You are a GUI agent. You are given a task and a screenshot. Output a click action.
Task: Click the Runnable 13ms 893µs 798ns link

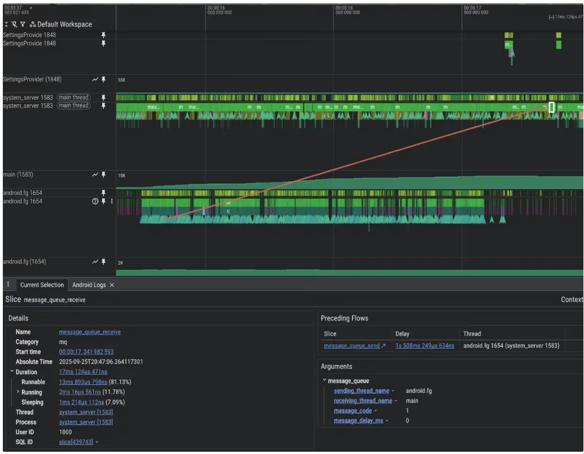click(x=83, y=381)
